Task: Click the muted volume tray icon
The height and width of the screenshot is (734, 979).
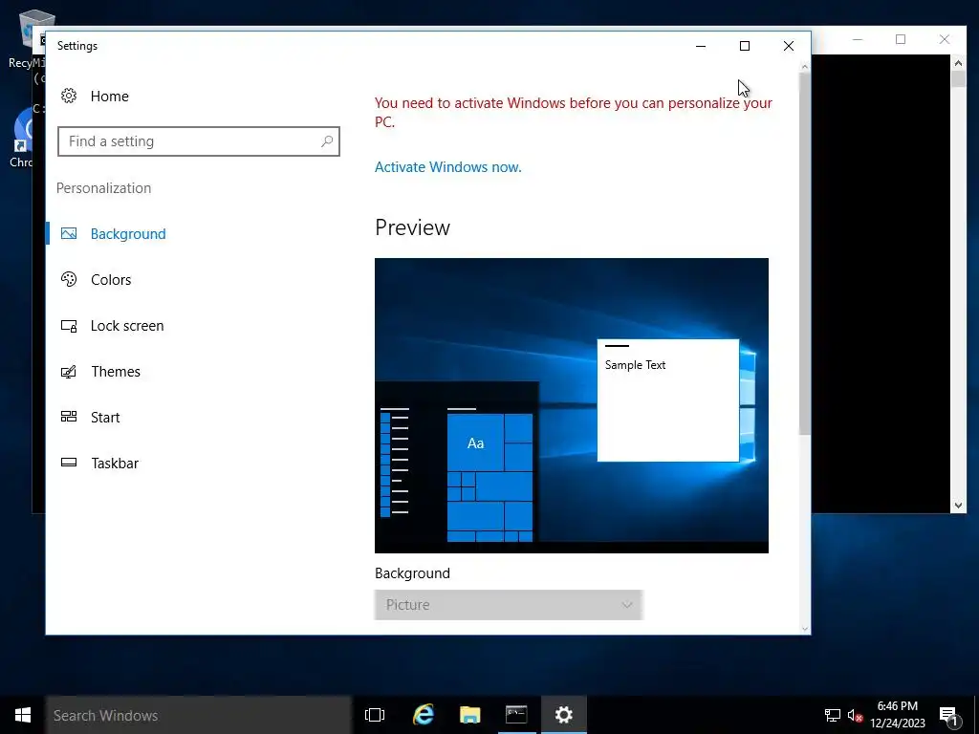Action: (856, 715)
